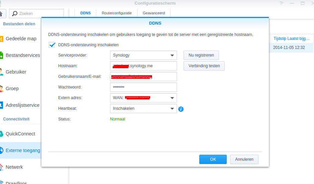Click Heartbeat info icon
This screenshot has width=314, height=184.
tap(181, 109)
